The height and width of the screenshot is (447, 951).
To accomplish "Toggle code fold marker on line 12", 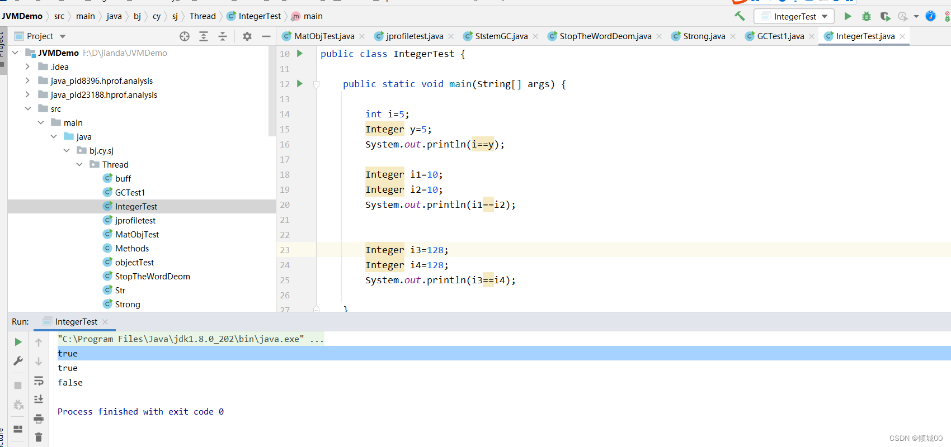I will pos(316,84).
